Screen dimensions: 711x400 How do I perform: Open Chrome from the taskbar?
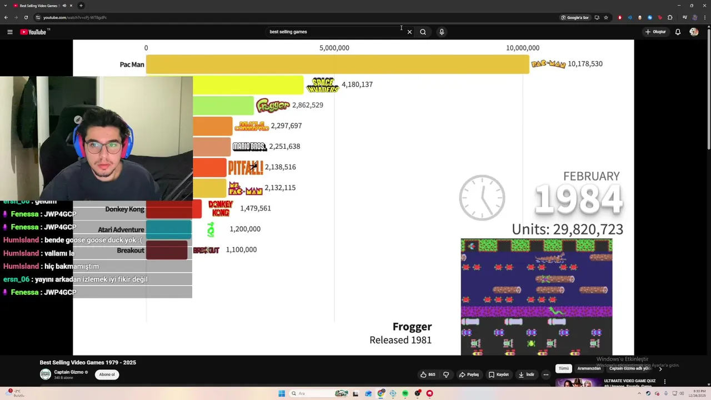[380, 393]
